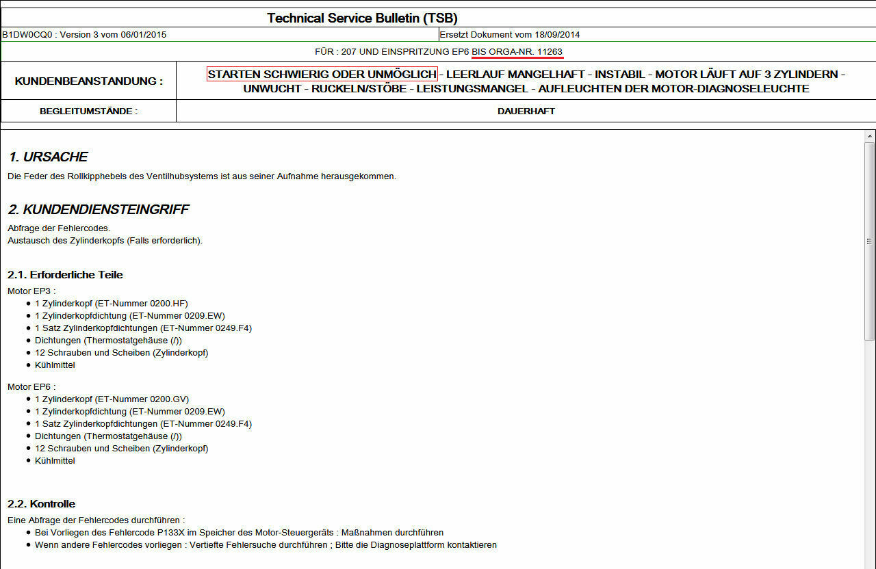Click the 'Technical Service Bulletin (TSB)' title
Screen dimensions: 876x569
click(x=362, y=18)
